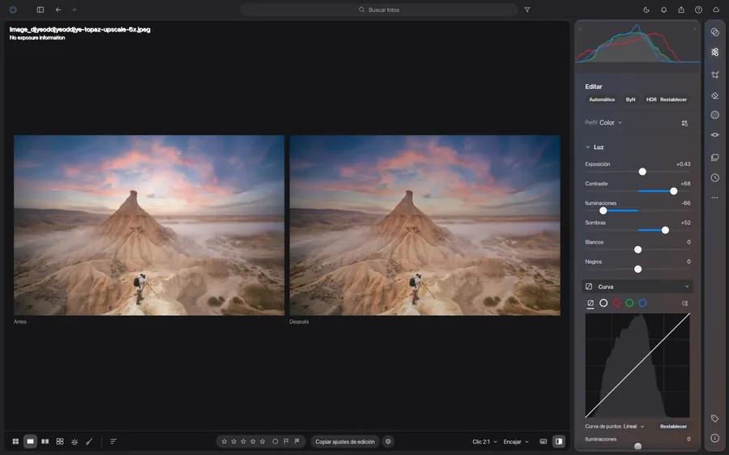
Task: Open the sort order lines icon
Action: pos(113,441)
